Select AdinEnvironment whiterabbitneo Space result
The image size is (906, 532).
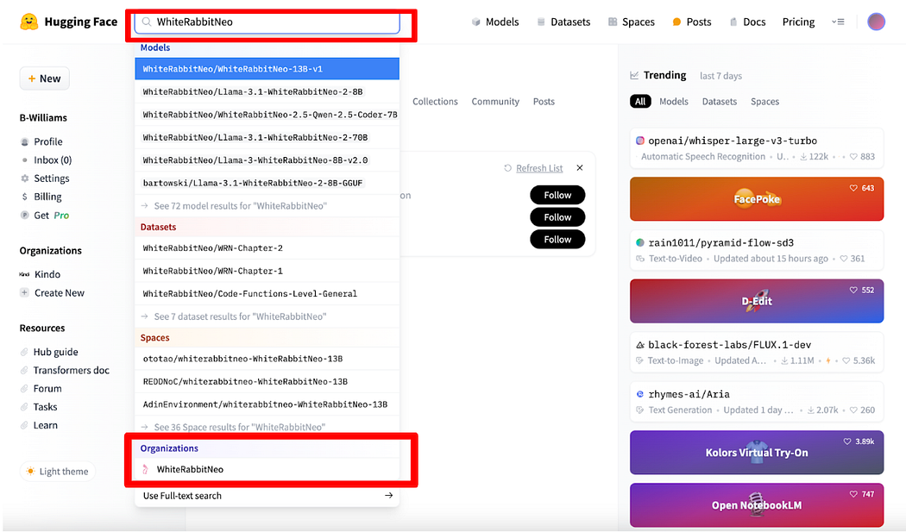[x=267, y=404]
